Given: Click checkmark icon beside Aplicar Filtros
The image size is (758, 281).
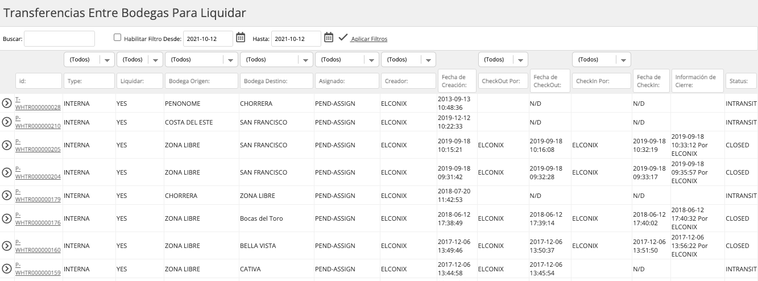Looking at the screenshot, I should pyautogui.click(x=342, y=38).
